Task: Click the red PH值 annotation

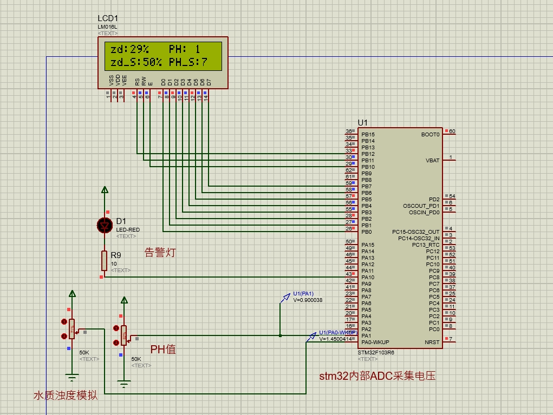Action: [163, 349]
